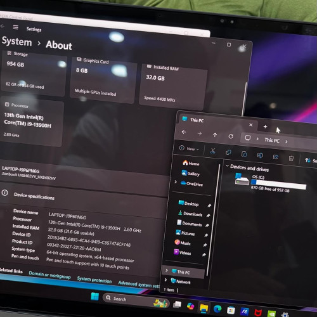
Task: Click the Cut scissors icon
Action: pyautogui.click(x=212, y=151)
